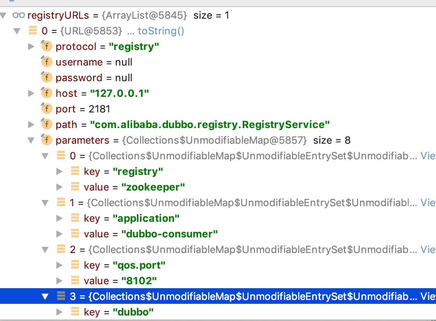Collapse the parameters map node

[31, 140]
